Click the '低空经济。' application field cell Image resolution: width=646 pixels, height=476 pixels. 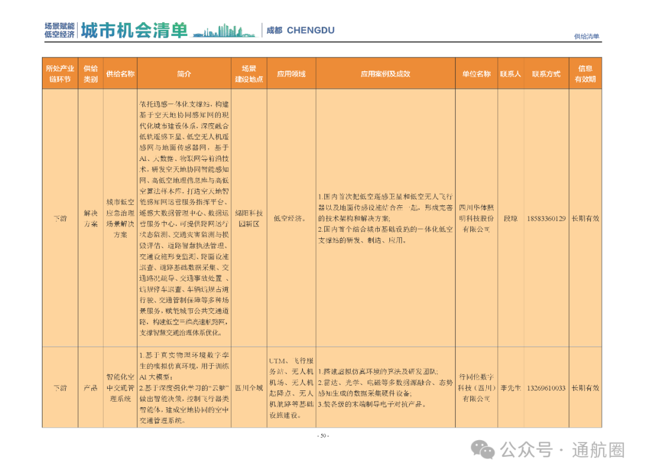(x=290, y=218)
